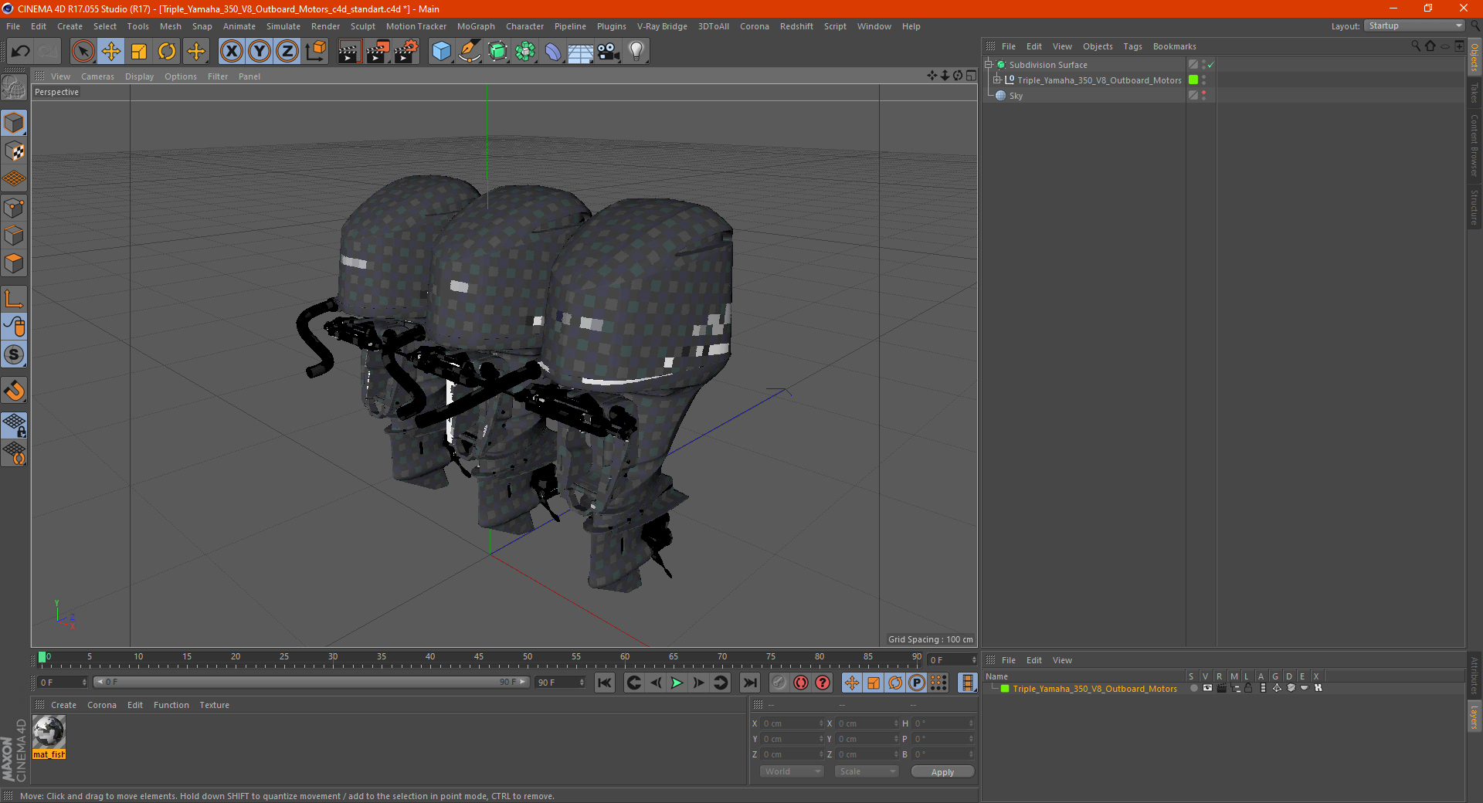This screenshot has width=1483, height=803.
Task: Click the X position input field
Action: 792,723
